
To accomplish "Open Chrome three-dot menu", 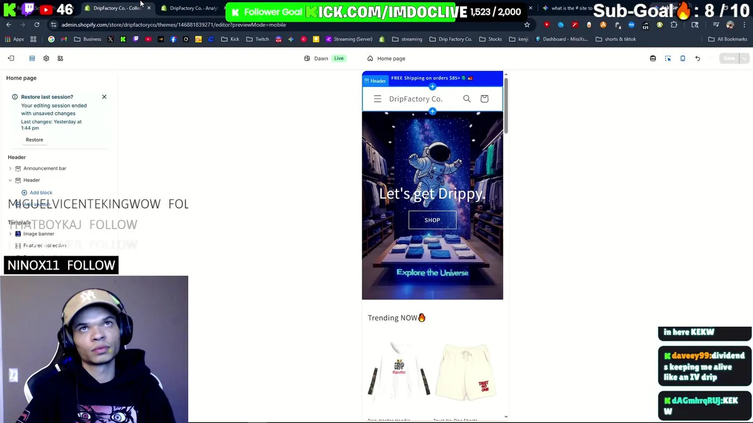I will [744, 25].
